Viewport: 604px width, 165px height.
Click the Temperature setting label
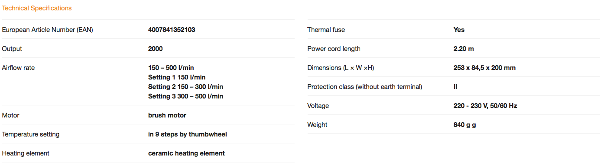(31, 134)
